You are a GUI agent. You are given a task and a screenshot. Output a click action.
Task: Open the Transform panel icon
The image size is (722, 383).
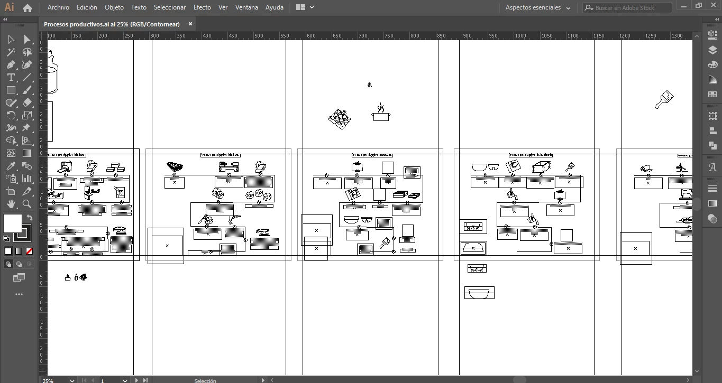tap(712, 115)
